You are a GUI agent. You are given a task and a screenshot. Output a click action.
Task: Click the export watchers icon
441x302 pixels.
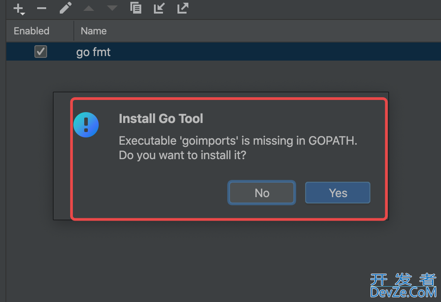[183, 8]
